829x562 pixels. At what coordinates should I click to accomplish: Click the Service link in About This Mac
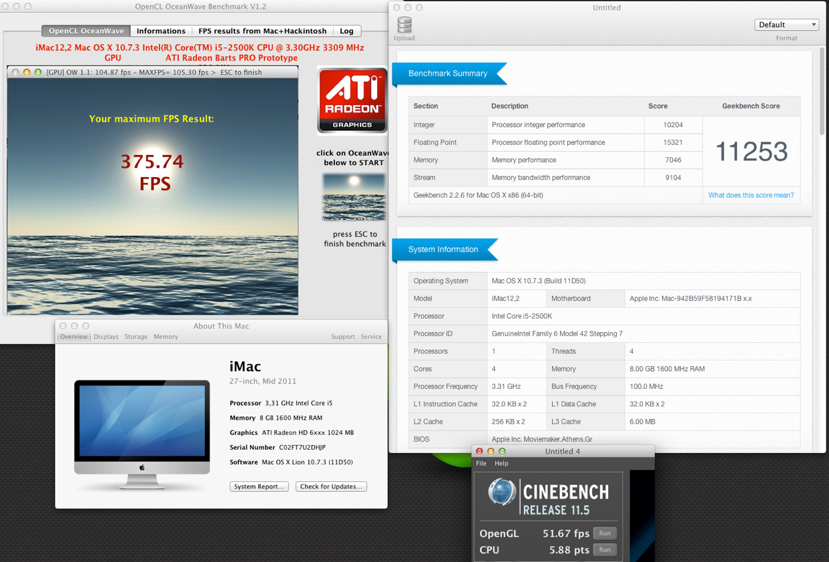coord(371,337)
